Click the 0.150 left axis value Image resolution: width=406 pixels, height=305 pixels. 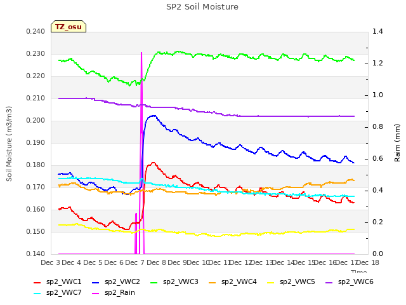coord(36,231)
